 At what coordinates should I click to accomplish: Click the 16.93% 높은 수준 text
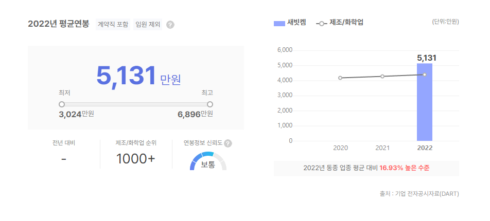[405, 168]
